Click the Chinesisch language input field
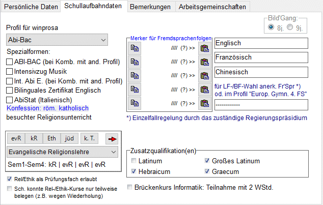Viewport: 323px width, 205px height. 261,73
